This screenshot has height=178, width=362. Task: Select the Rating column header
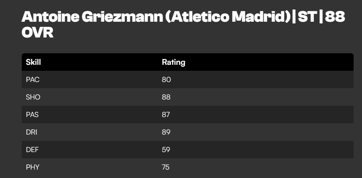tap(173, 62)
